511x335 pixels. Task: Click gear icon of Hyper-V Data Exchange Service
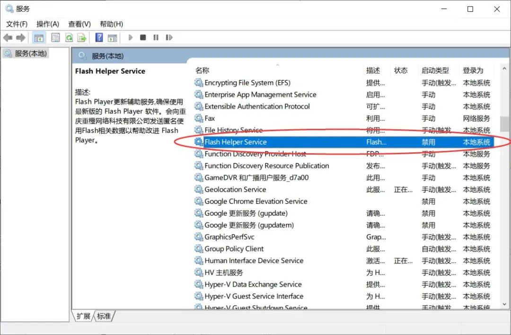point(199,284)
